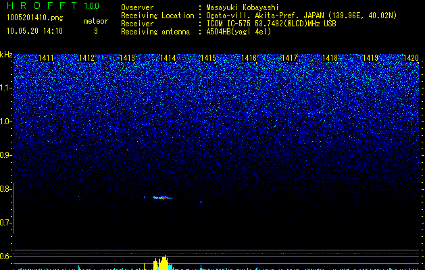Click the 1.0 kHz axis label
The width and height of the screenshot is (425, 270).
click(x=5, y=122)
